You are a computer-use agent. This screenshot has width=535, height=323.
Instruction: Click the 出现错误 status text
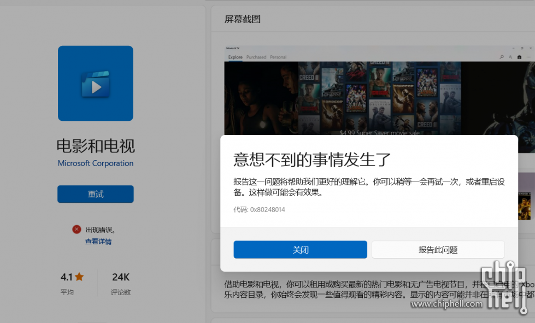[x=101, y=230]
